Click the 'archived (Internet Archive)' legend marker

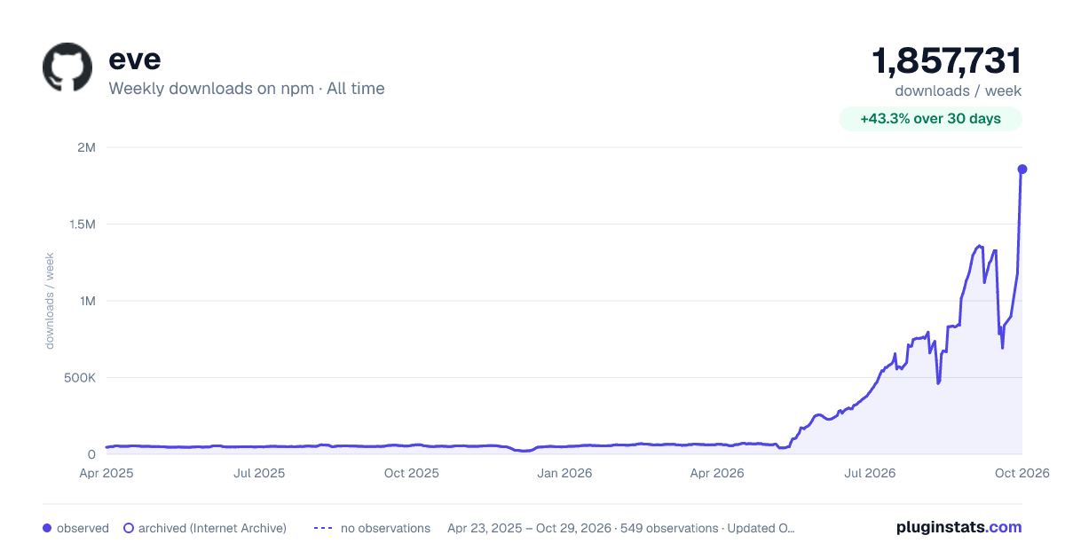[x=129, y=528]
